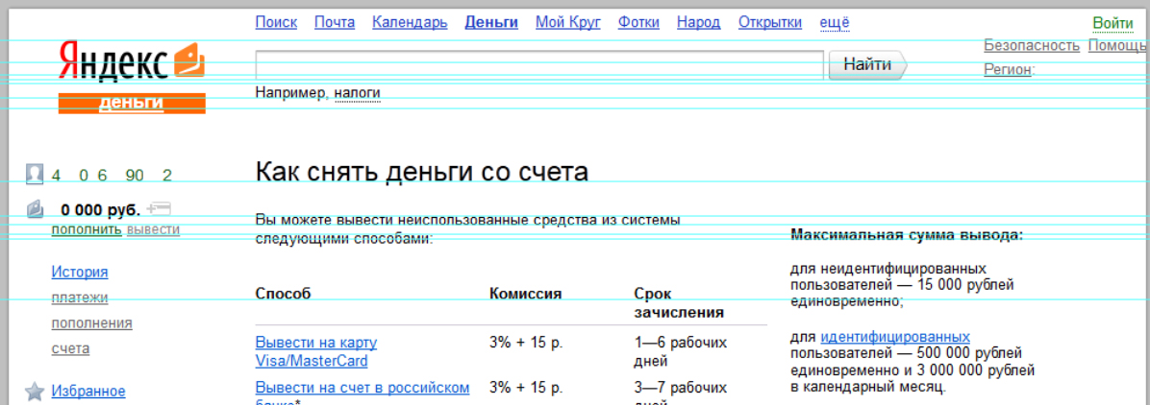This screenshot has width=1150, height=405.
Task: Click the Войти login link
Action: [1112, 23]
